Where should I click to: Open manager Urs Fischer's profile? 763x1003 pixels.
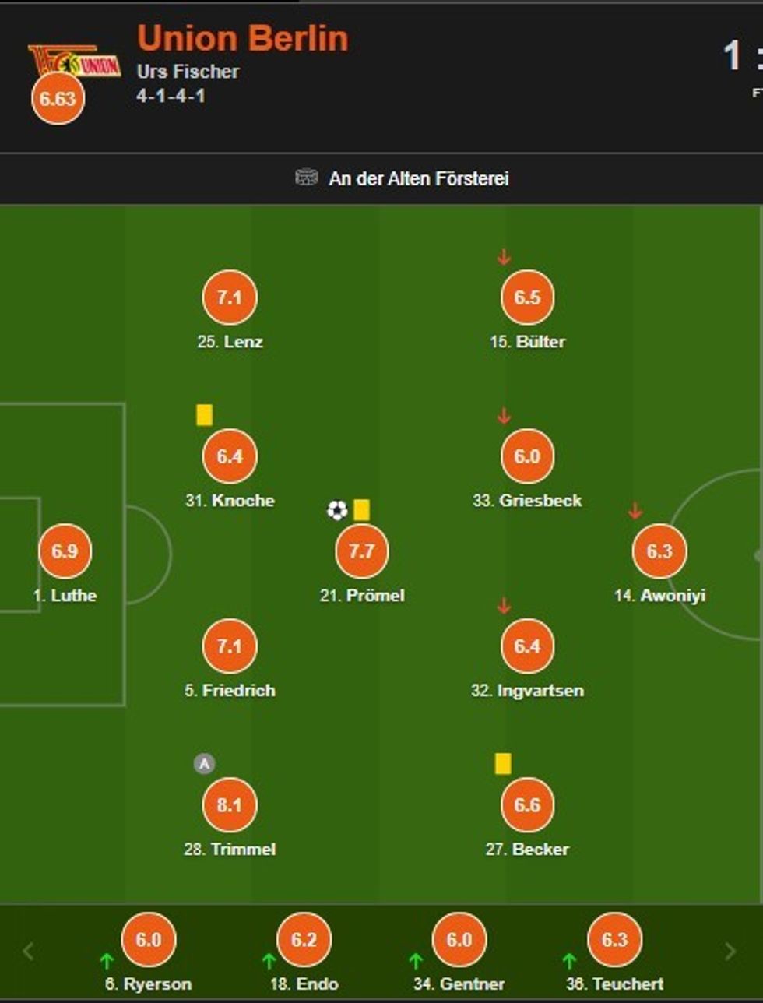click(188, 72)
